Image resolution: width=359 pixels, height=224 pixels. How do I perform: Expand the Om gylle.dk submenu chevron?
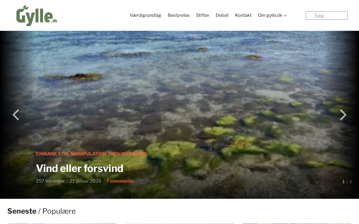coord(285,16)
